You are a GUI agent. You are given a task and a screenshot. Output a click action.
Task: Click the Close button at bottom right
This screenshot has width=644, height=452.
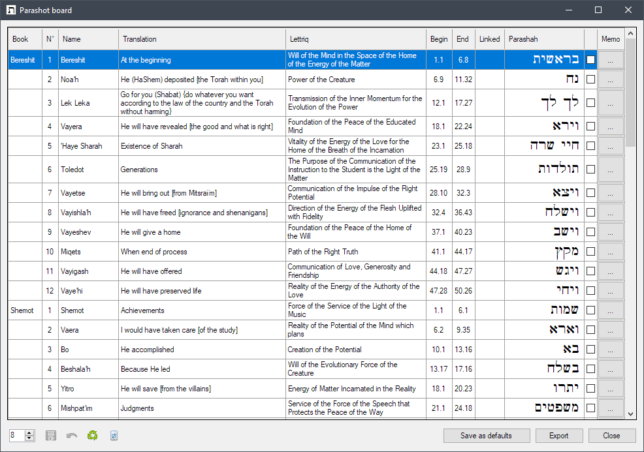coord(611,436)
